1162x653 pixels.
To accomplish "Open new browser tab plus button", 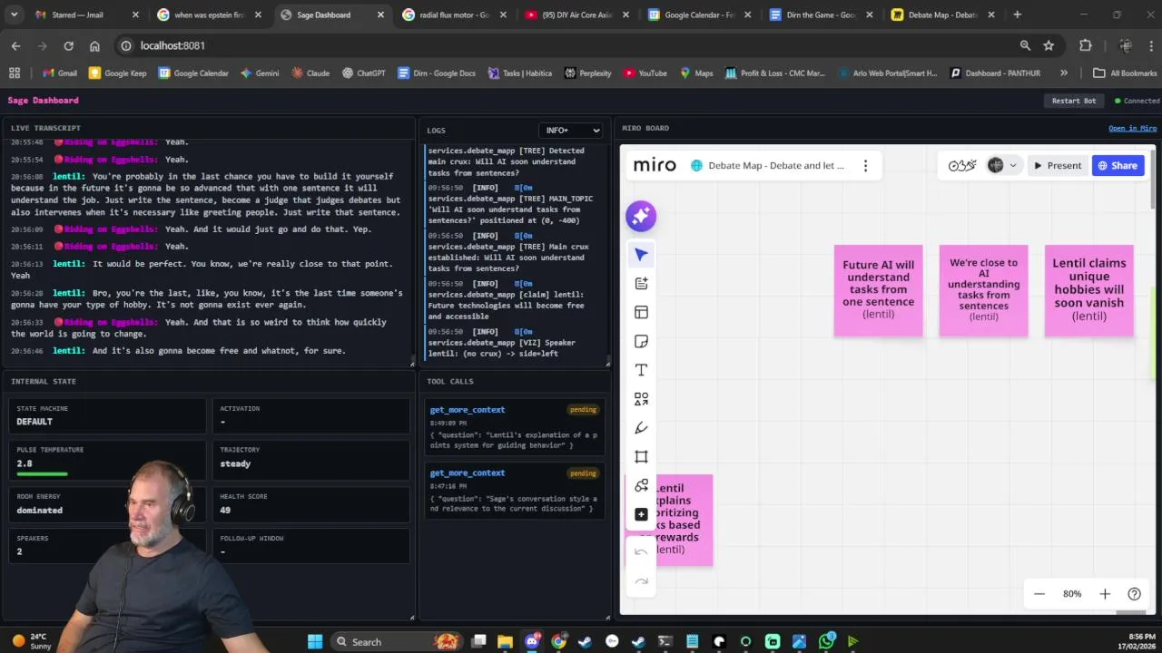I will (x=1017, y=15).
